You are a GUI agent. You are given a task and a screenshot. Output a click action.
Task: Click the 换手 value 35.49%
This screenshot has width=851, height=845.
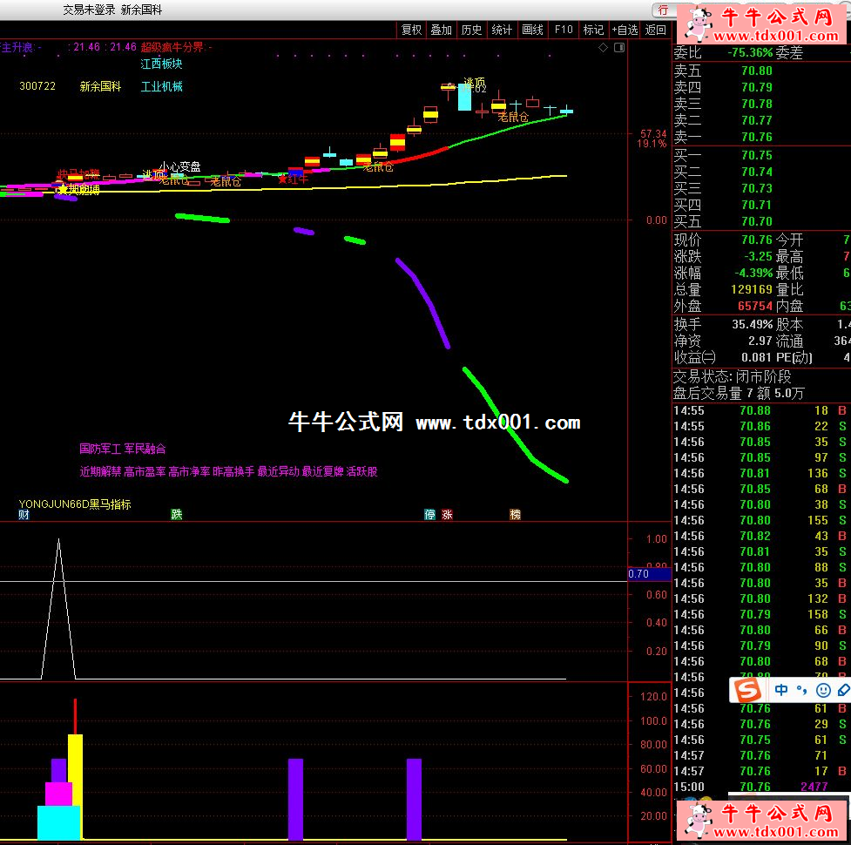tap(753, 325)
